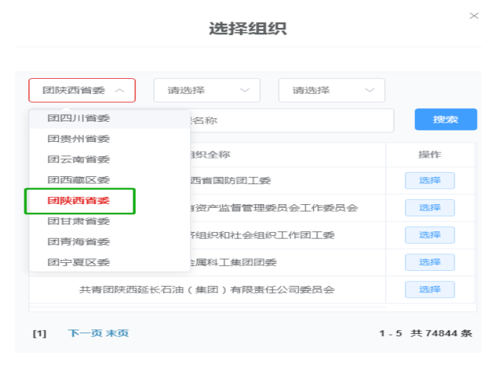This screenshot has width=496, height=369.
Task: Click the current page indicator [1]
Action: tap(39, 334)
